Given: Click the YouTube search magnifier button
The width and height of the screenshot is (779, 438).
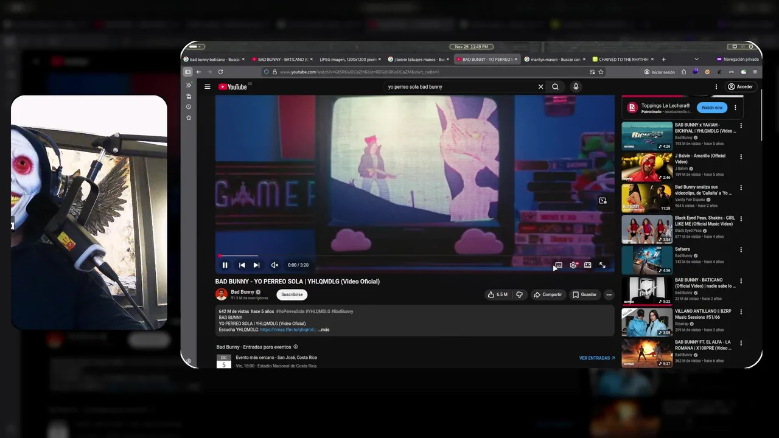Looking at the screenshot, I should 555,87.
